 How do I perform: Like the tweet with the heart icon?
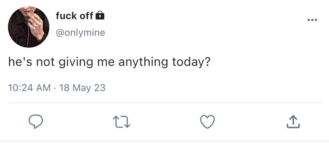[x=207, y=122]
